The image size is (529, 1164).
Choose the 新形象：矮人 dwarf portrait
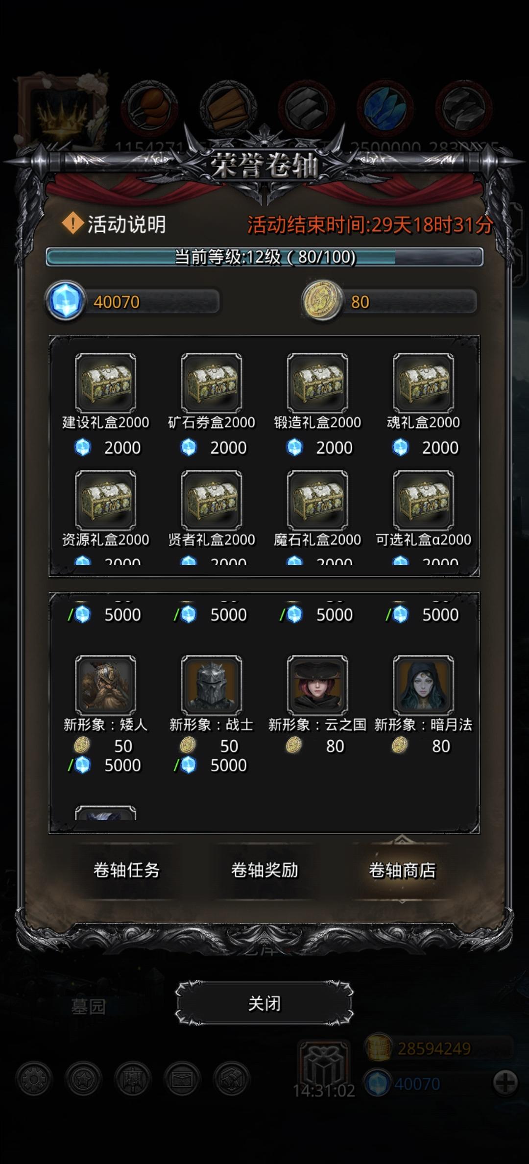[x=105, y=685]
